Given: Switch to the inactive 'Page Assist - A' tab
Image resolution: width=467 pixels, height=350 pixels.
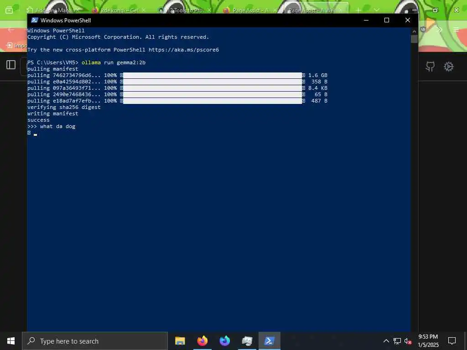Looking at the screenshot, I should click(250, 10).
